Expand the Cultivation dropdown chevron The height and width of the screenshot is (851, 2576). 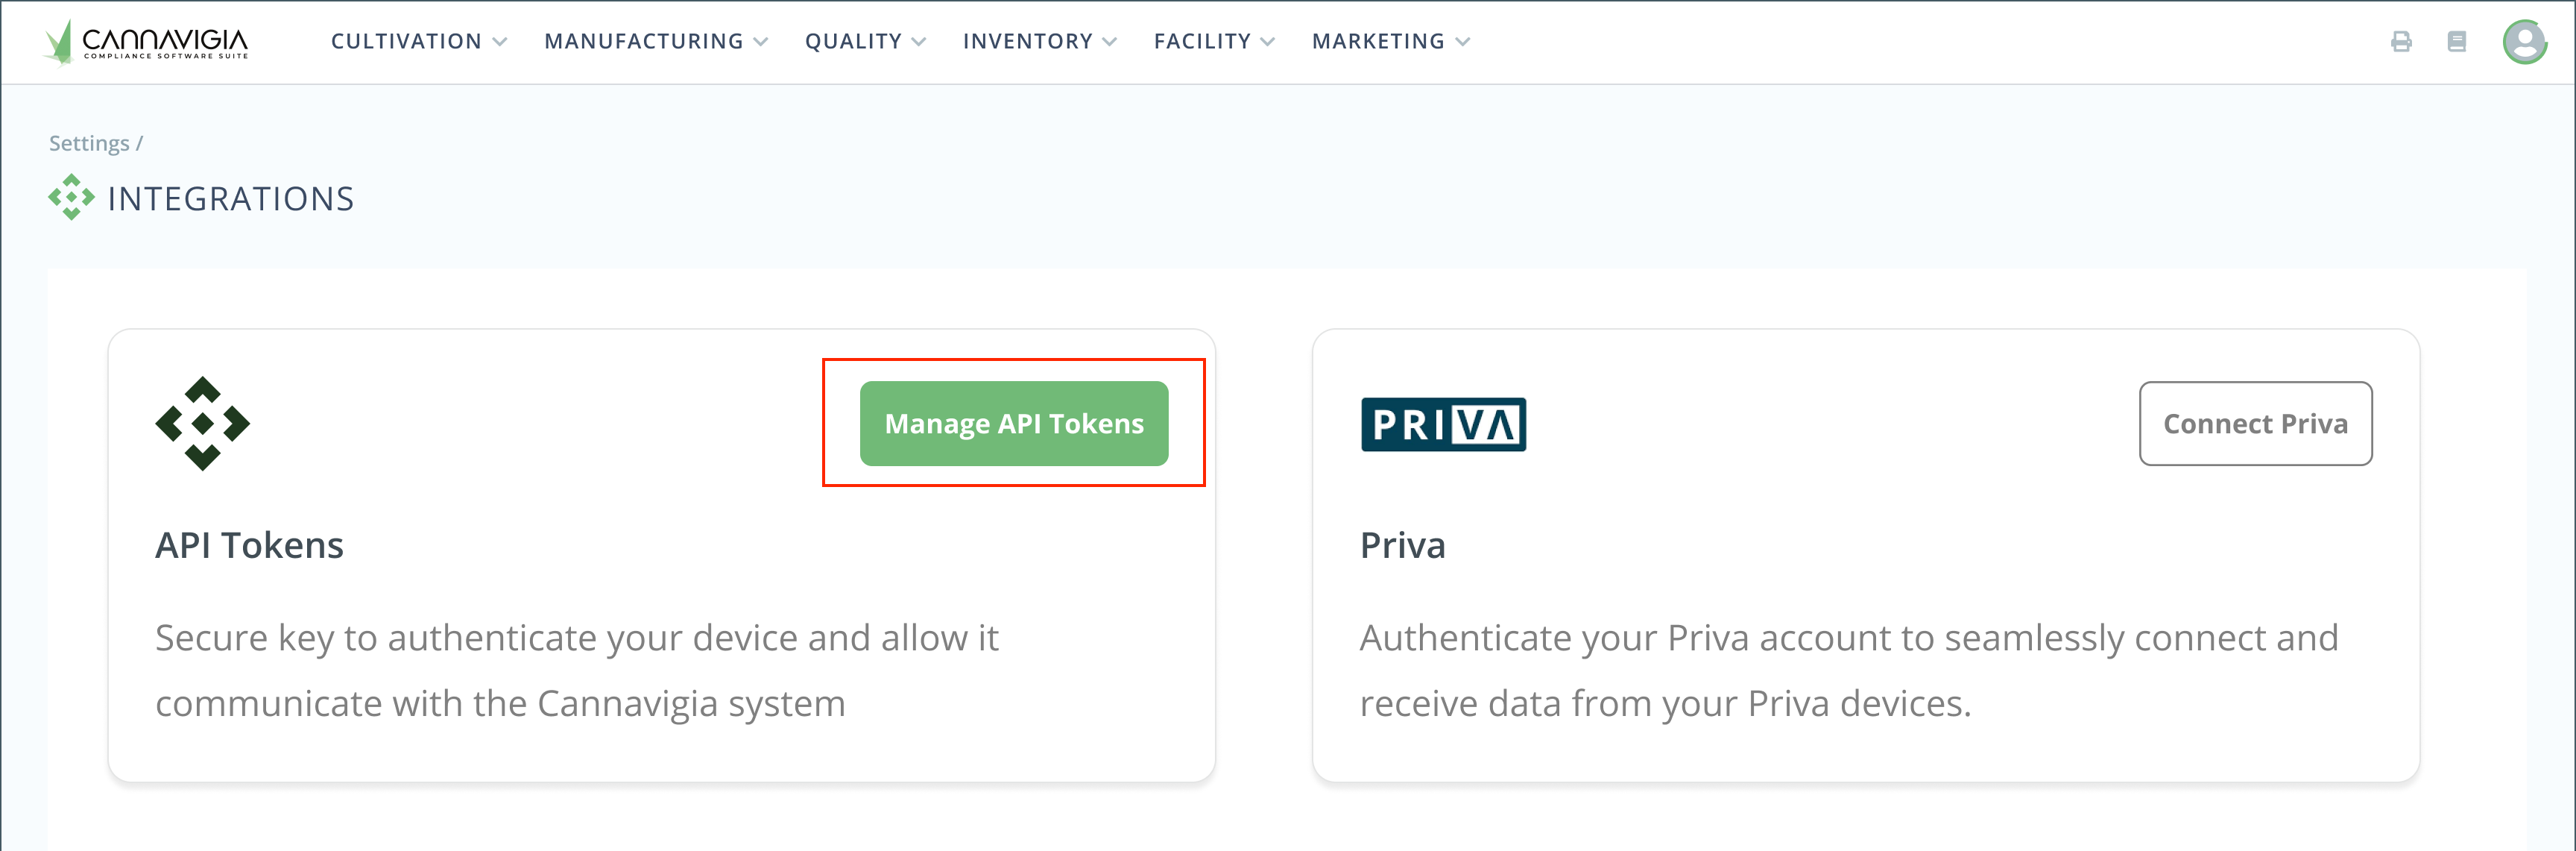pos(500,42)
